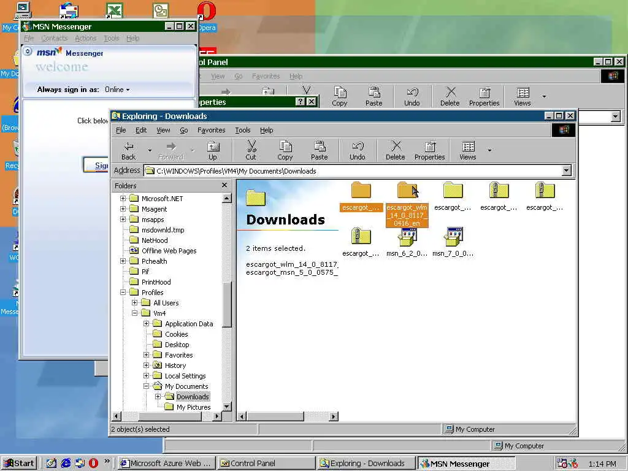Screen dimensions: 628x471
Task: Select the escargot zip file in the second row
Action: tap(361, 242)
